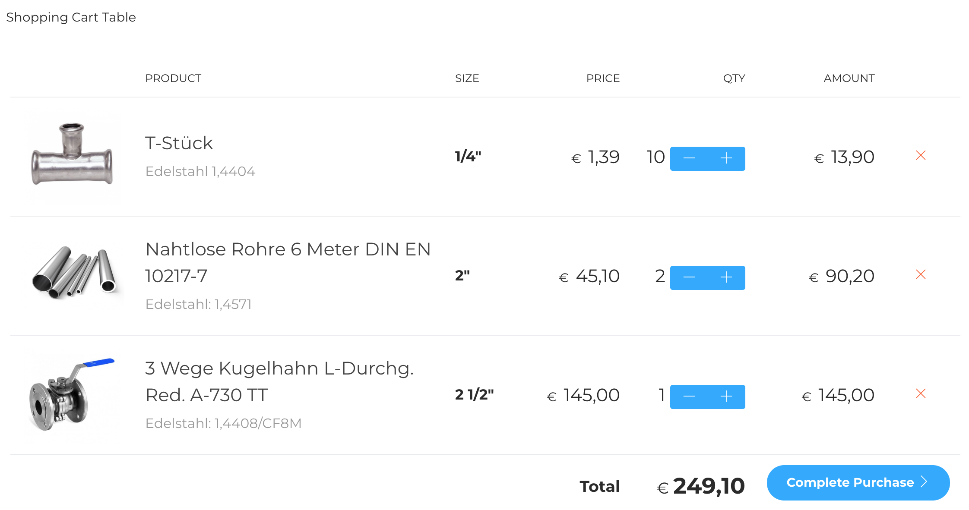Open the T-Stück product title
Image resolution: width=969 pixels, height=510 pixels.
coord(179,143)
